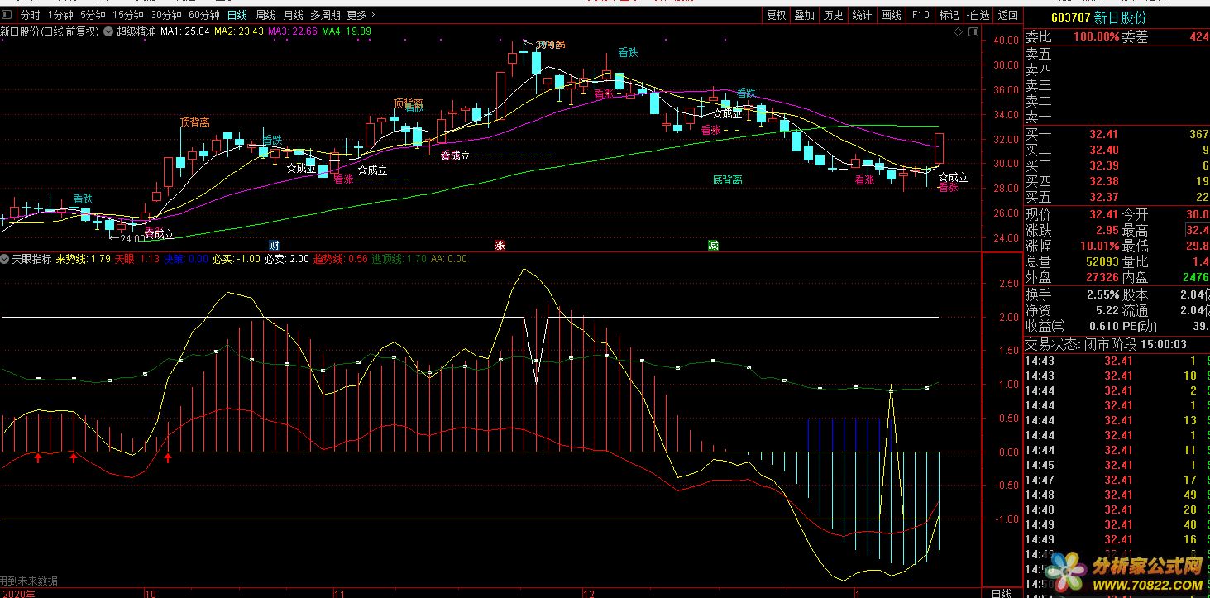Screen dimensions: 1210x598
Task: Click the 返回 back button
Action: (x=1007, y=14)
